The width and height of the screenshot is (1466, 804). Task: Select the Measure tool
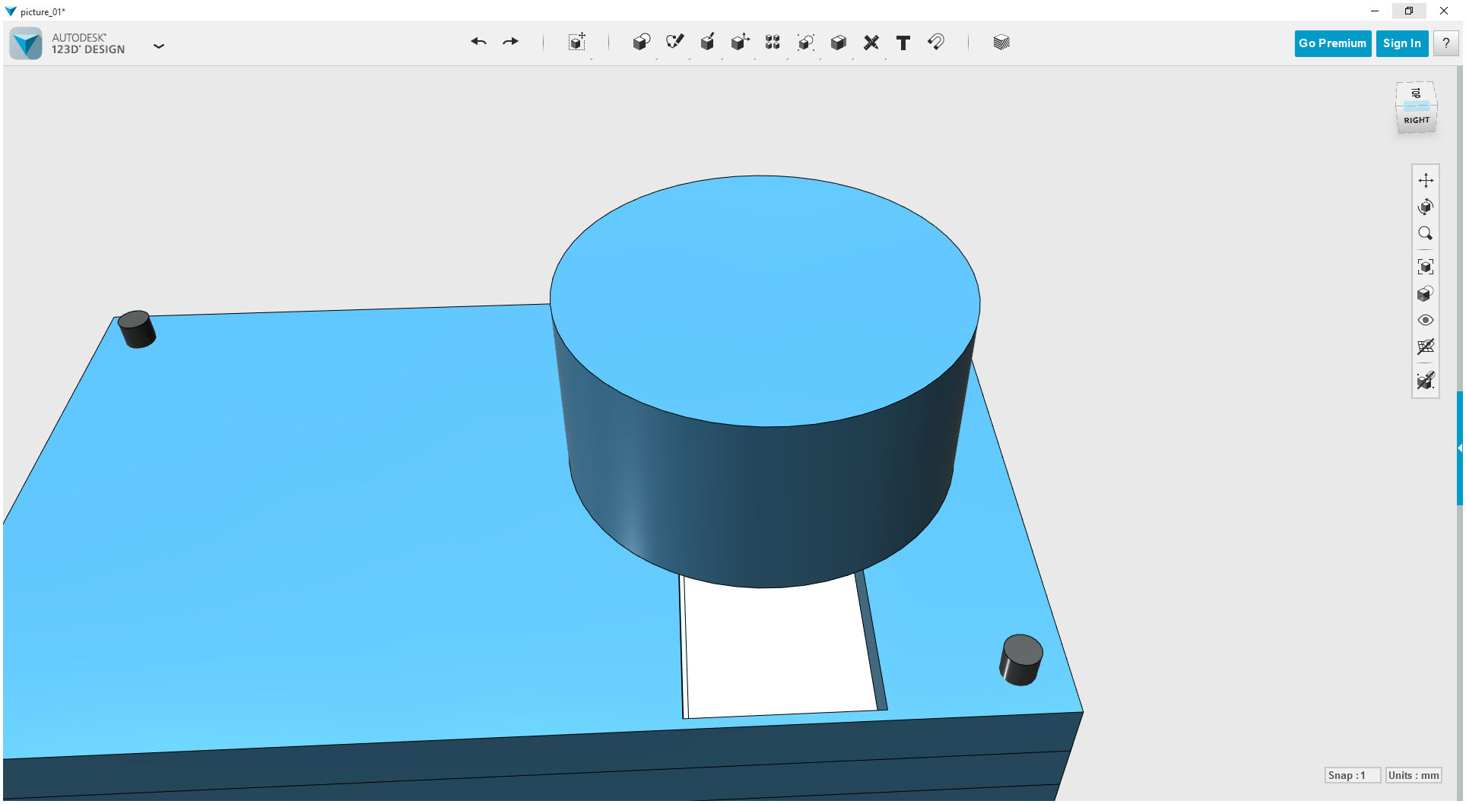871,42
